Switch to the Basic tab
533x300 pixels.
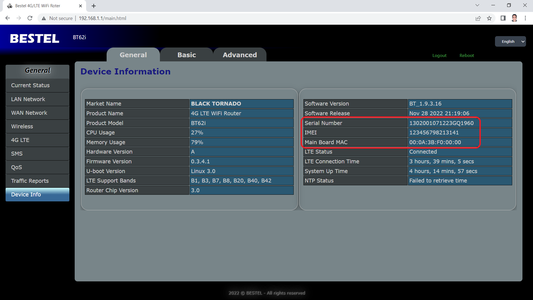(x=187, y=55)
